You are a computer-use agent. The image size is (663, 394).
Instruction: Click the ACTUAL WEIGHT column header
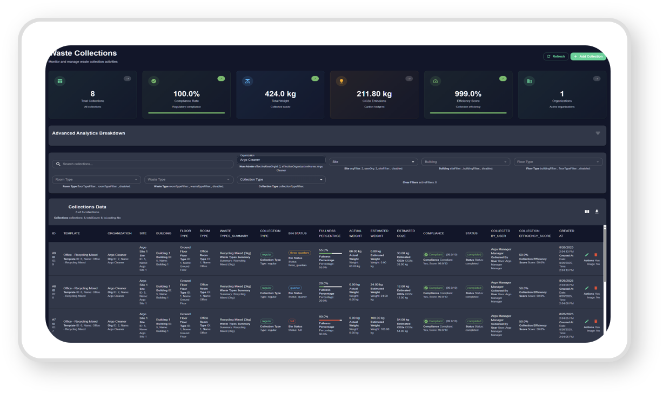356,233
